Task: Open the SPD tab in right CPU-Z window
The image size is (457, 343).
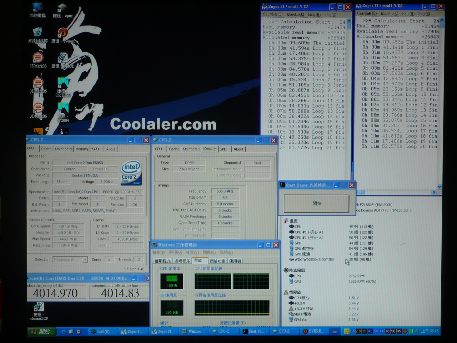Action: 223,149
